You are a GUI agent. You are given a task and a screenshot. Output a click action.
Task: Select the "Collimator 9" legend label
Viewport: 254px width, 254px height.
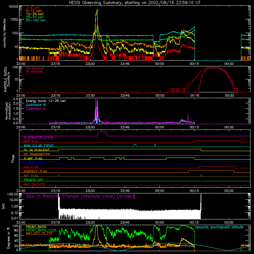coord(36,109)
